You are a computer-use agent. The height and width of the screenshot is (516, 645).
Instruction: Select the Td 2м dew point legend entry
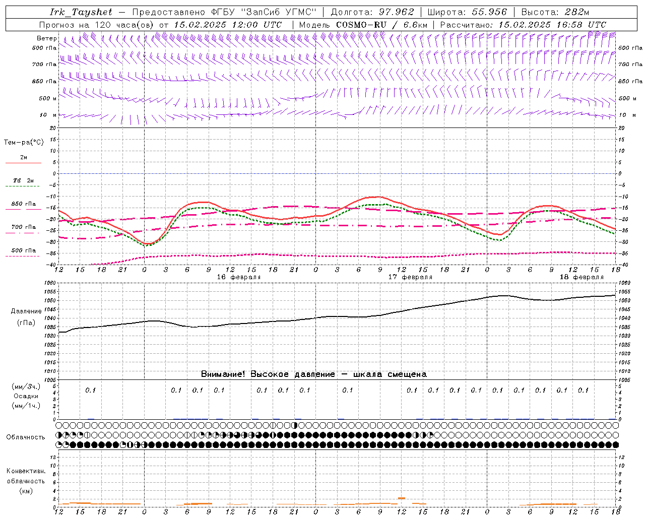pos(24,180)
